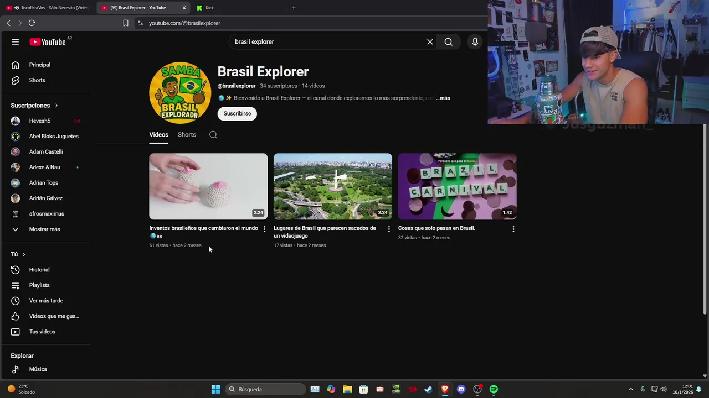Click the browser address bar URL

(x=184, y=23)
